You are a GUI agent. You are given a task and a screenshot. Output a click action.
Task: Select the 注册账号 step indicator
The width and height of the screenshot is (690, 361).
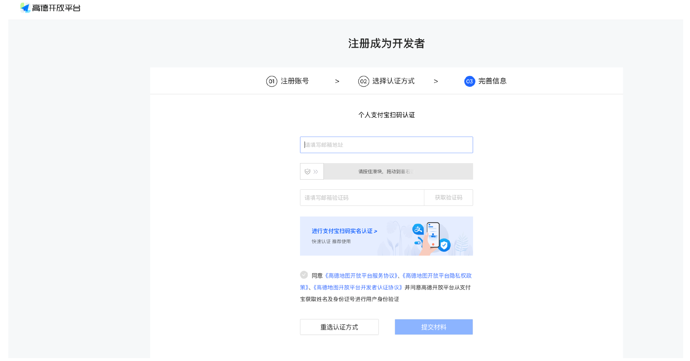pos(287,81)
